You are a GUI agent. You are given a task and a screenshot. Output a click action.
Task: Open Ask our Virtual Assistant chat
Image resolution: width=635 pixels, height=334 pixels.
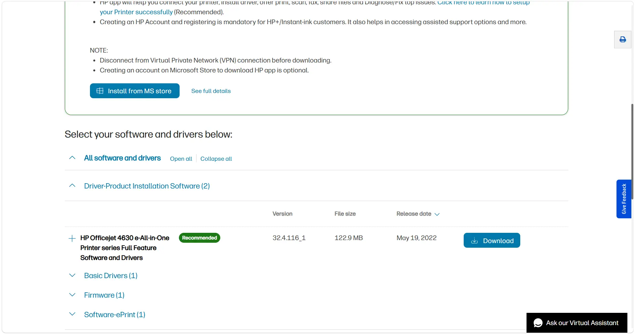tap(577, 323)
